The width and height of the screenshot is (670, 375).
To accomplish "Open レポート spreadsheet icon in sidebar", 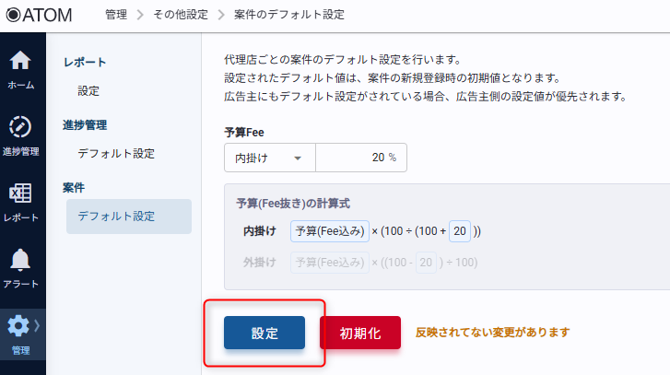I will pos(22,193).
